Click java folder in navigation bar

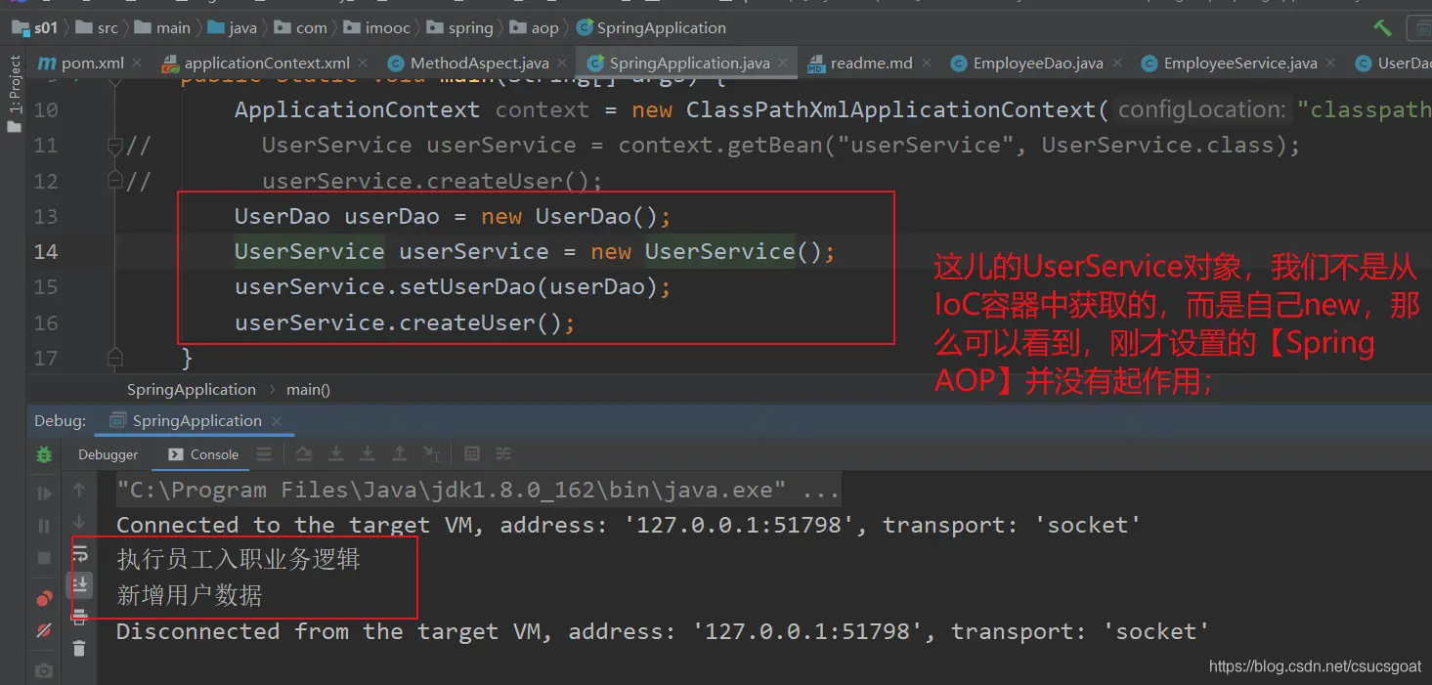(x=232, y=27)
